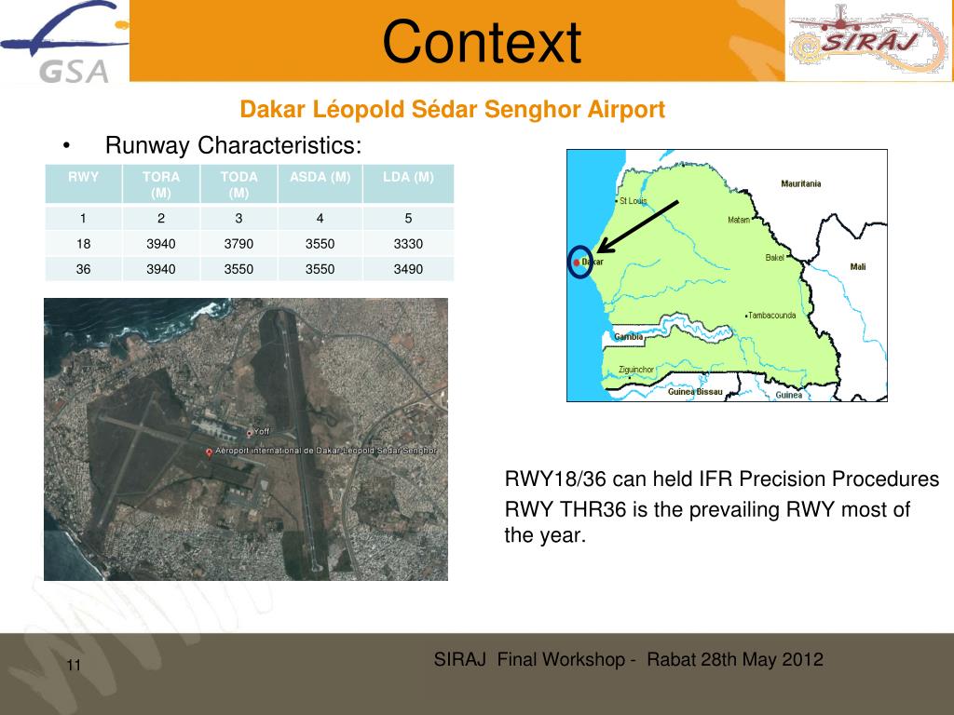954x715 pixels.
Task: Click the SIRAJ airplane logo
Action: [x=868, y=40]
